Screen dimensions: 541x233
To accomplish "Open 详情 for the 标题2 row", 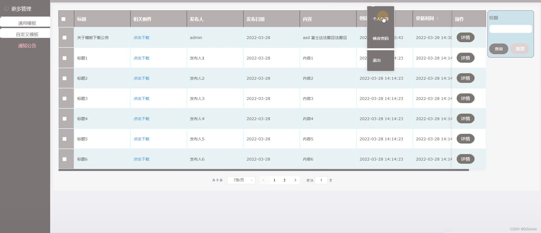I will tap(465, 78).
